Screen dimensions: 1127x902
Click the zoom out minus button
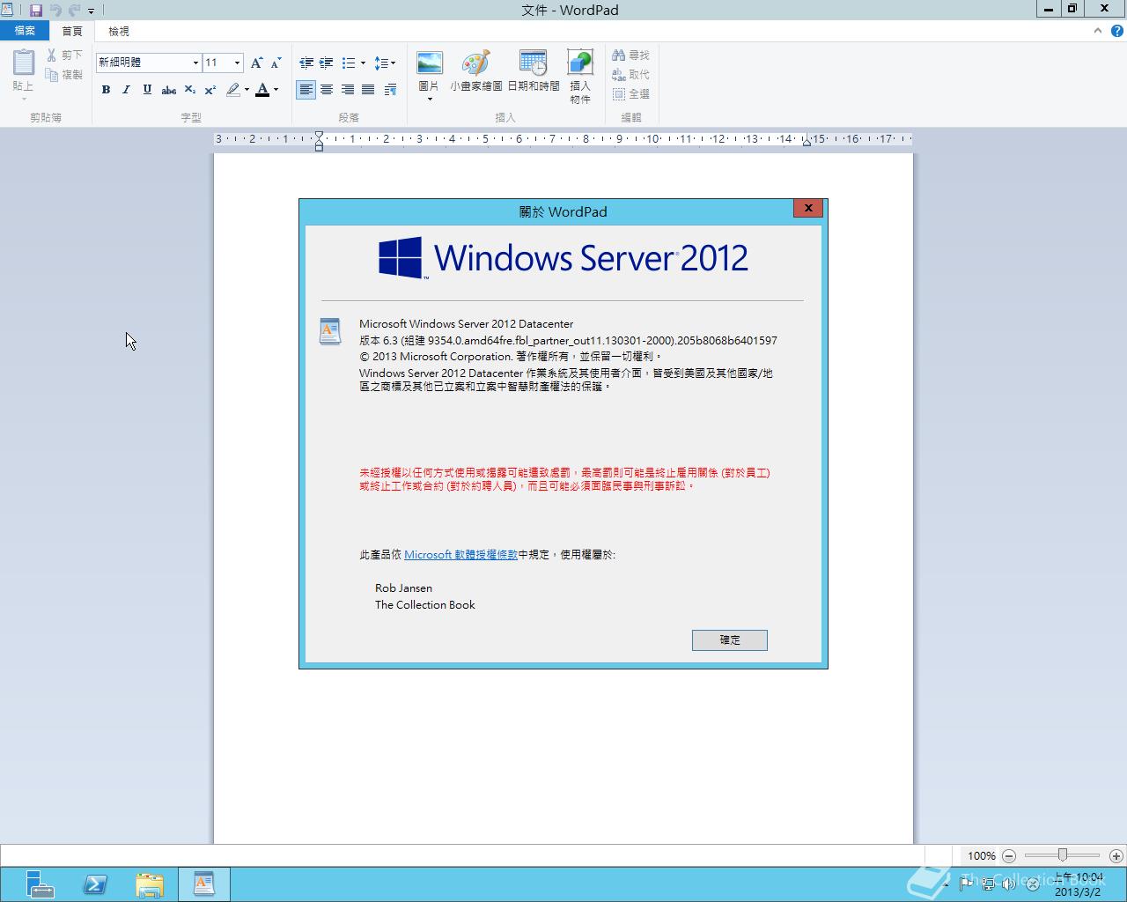1009,855
